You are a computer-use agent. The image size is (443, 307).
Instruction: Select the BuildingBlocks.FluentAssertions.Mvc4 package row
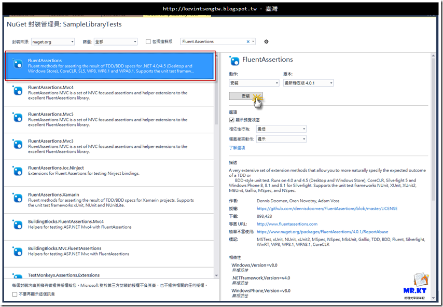(109, 227)
